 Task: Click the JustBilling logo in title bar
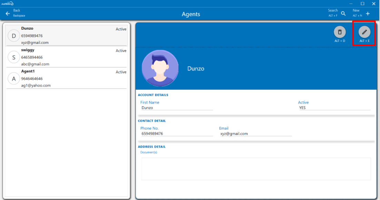(x=7, y=3)
